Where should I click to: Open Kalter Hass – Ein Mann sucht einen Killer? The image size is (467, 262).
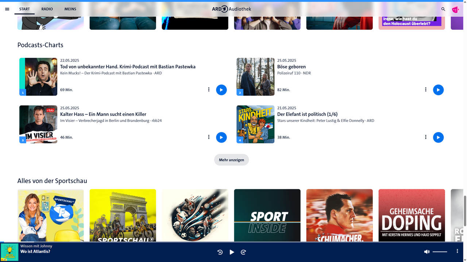[103, 114]
